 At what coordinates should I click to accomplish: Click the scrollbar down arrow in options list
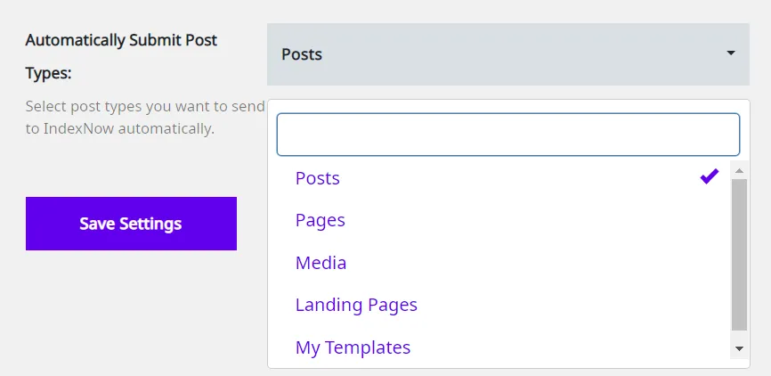739,349
